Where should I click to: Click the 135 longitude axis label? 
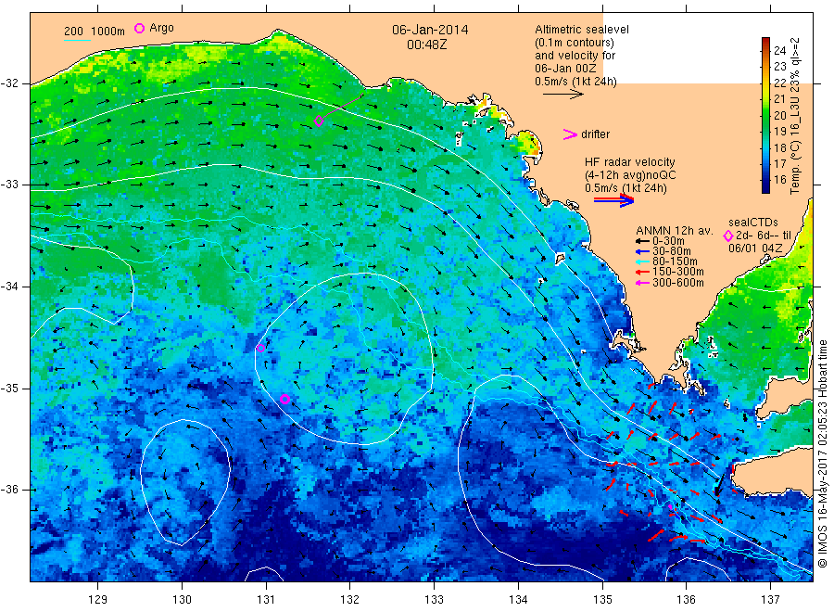pos(602,599)
